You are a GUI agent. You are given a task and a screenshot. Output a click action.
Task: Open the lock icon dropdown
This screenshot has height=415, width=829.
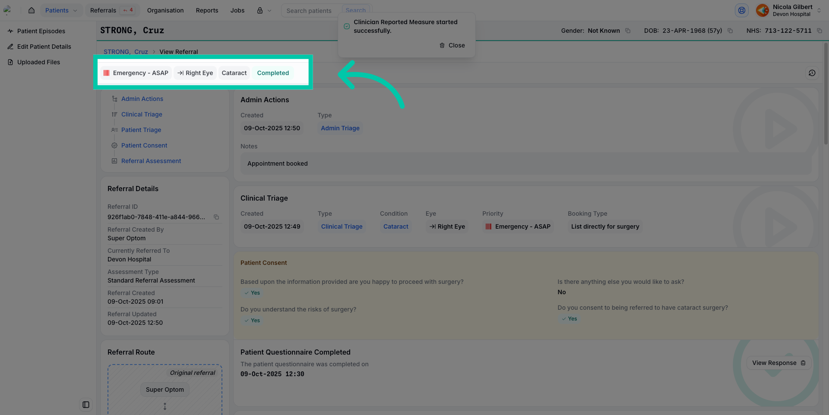click(264, 10)
